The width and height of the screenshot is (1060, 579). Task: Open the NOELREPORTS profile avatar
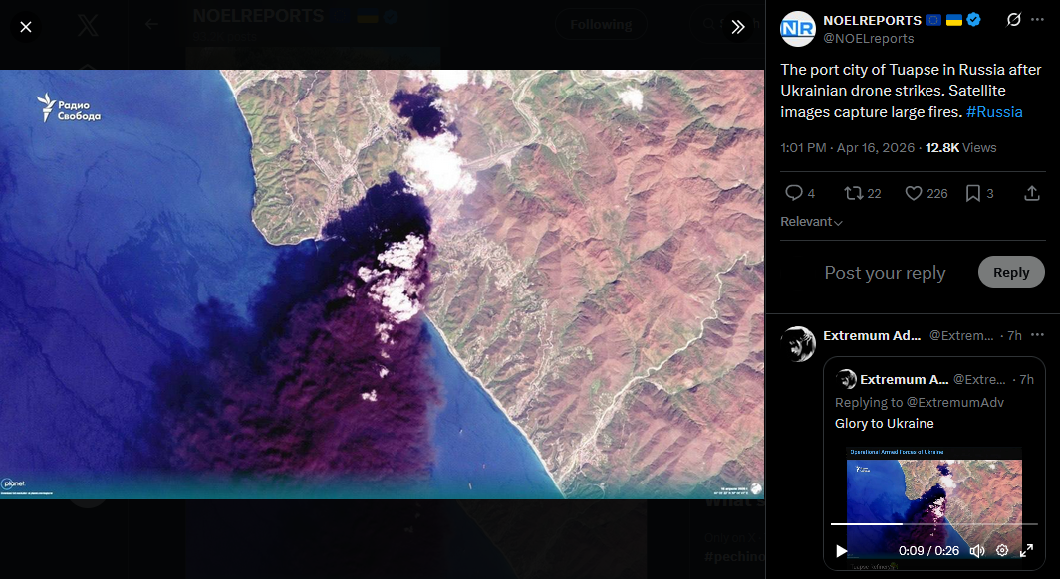point(798,28)
